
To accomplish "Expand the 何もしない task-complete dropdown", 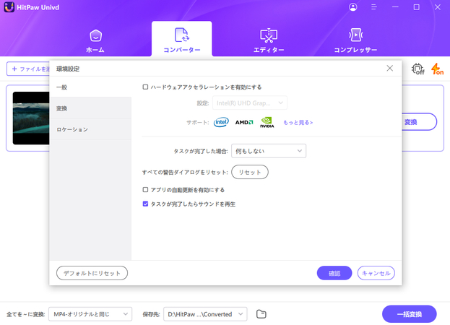I will point(269,151).
